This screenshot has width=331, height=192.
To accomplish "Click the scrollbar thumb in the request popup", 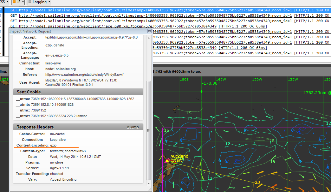I will [149, 130].
